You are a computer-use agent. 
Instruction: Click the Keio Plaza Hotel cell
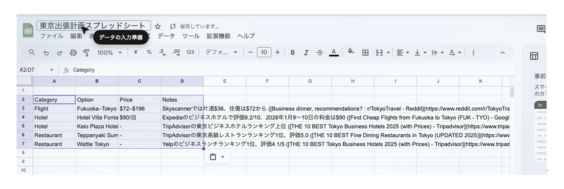97,126
